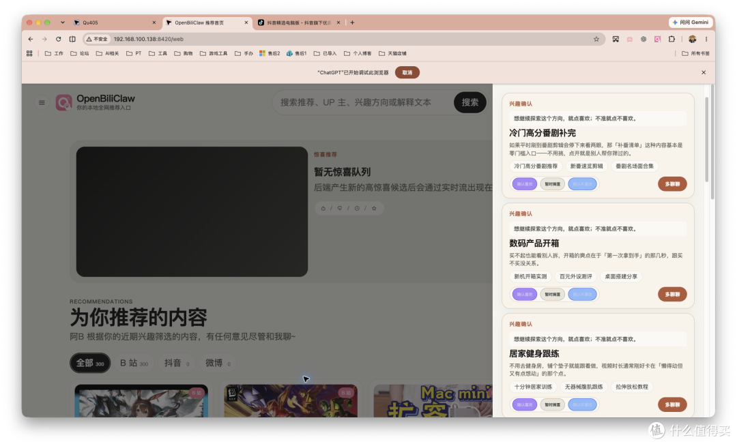Click the browser forward arrow
The image size is (737, 446).
coord(44,39)
